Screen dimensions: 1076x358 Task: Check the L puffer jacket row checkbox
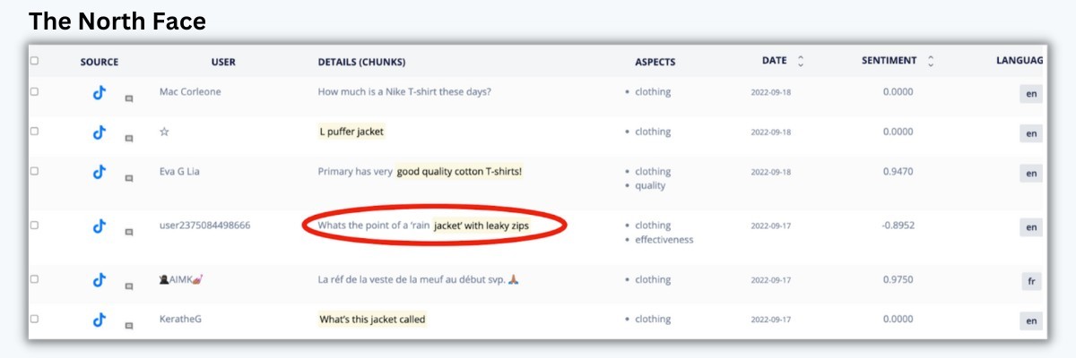[x=35, y=131]
